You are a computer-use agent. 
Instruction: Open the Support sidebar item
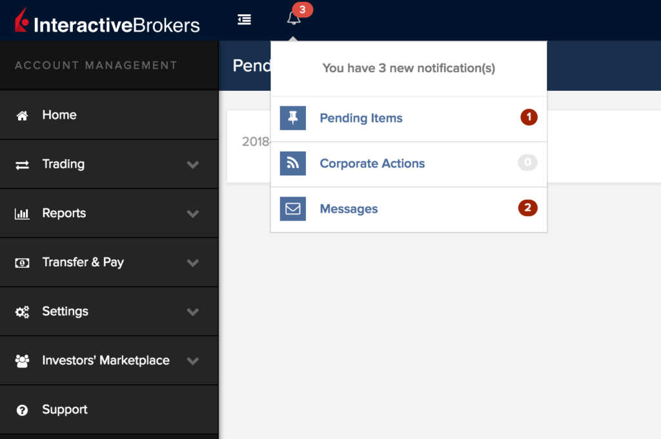click(65, 410)
